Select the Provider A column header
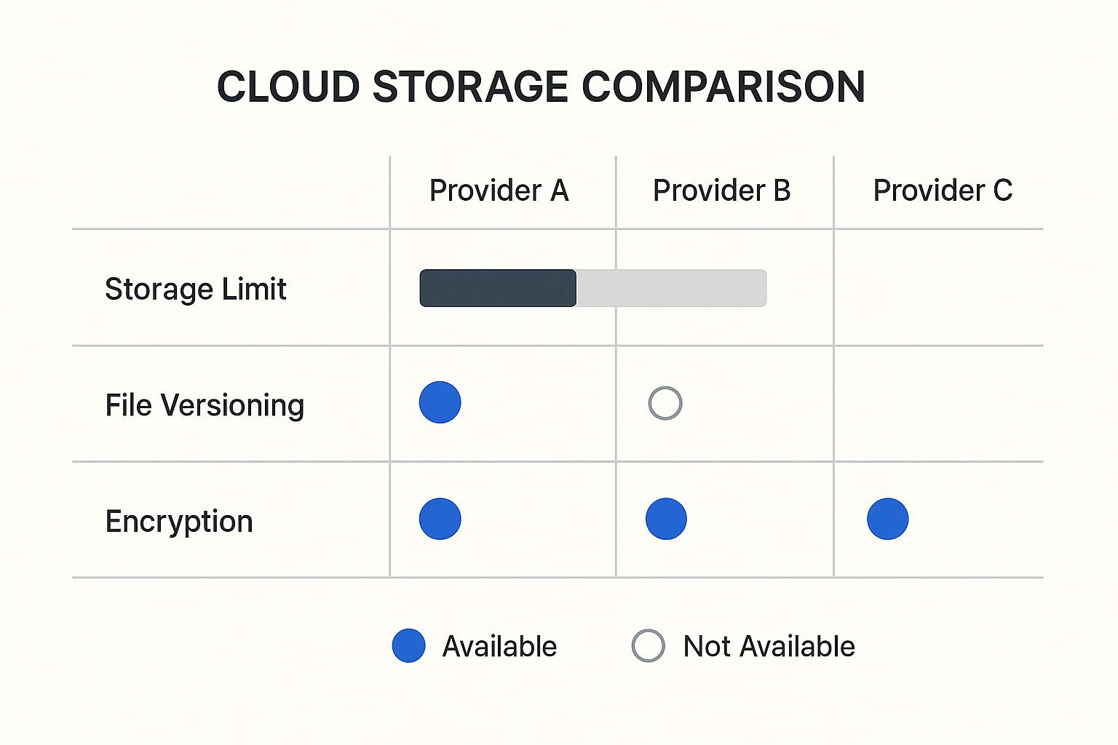1118x745 pixels. pos(499,191)
